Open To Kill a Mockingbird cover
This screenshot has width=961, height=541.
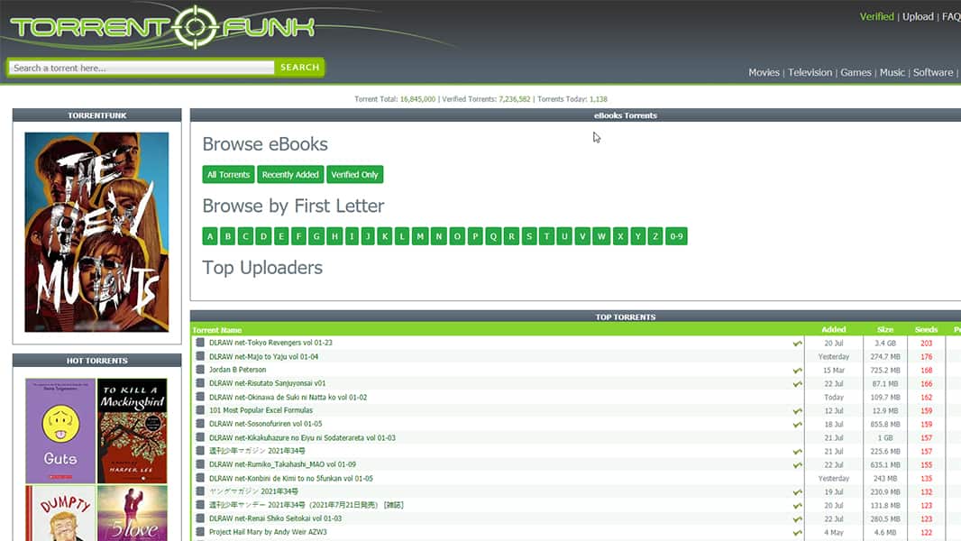click(133, 431)
